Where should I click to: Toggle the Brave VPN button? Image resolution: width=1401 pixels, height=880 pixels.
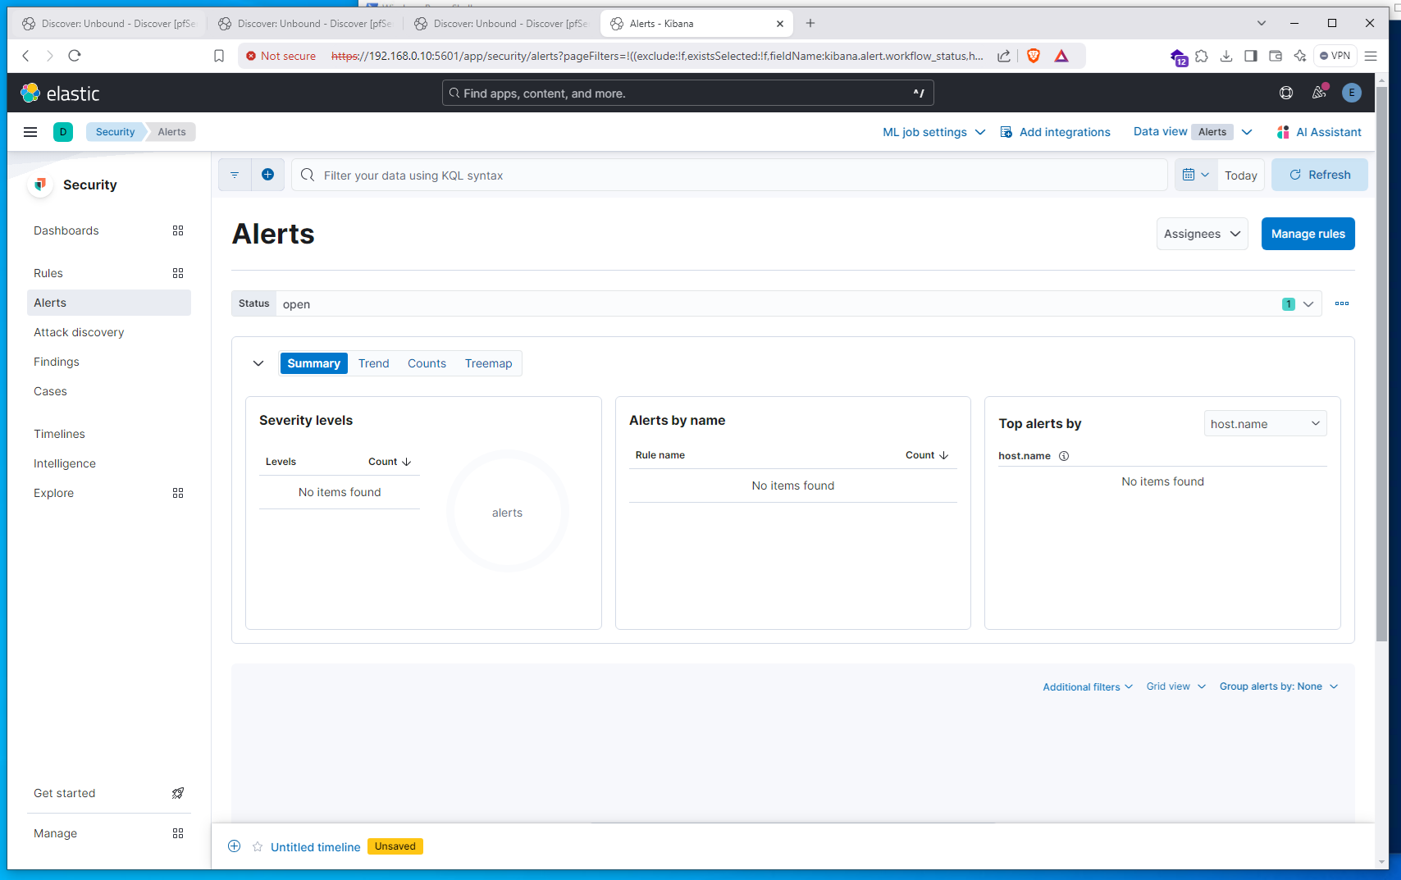click(x=1335, y=56)
